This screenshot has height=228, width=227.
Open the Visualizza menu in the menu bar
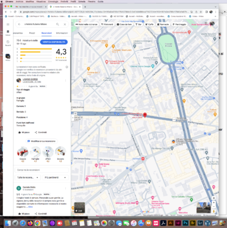pos(41,2)
